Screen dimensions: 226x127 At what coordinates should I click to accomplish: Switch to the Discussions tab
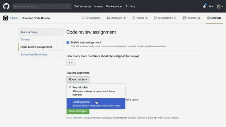91,18
